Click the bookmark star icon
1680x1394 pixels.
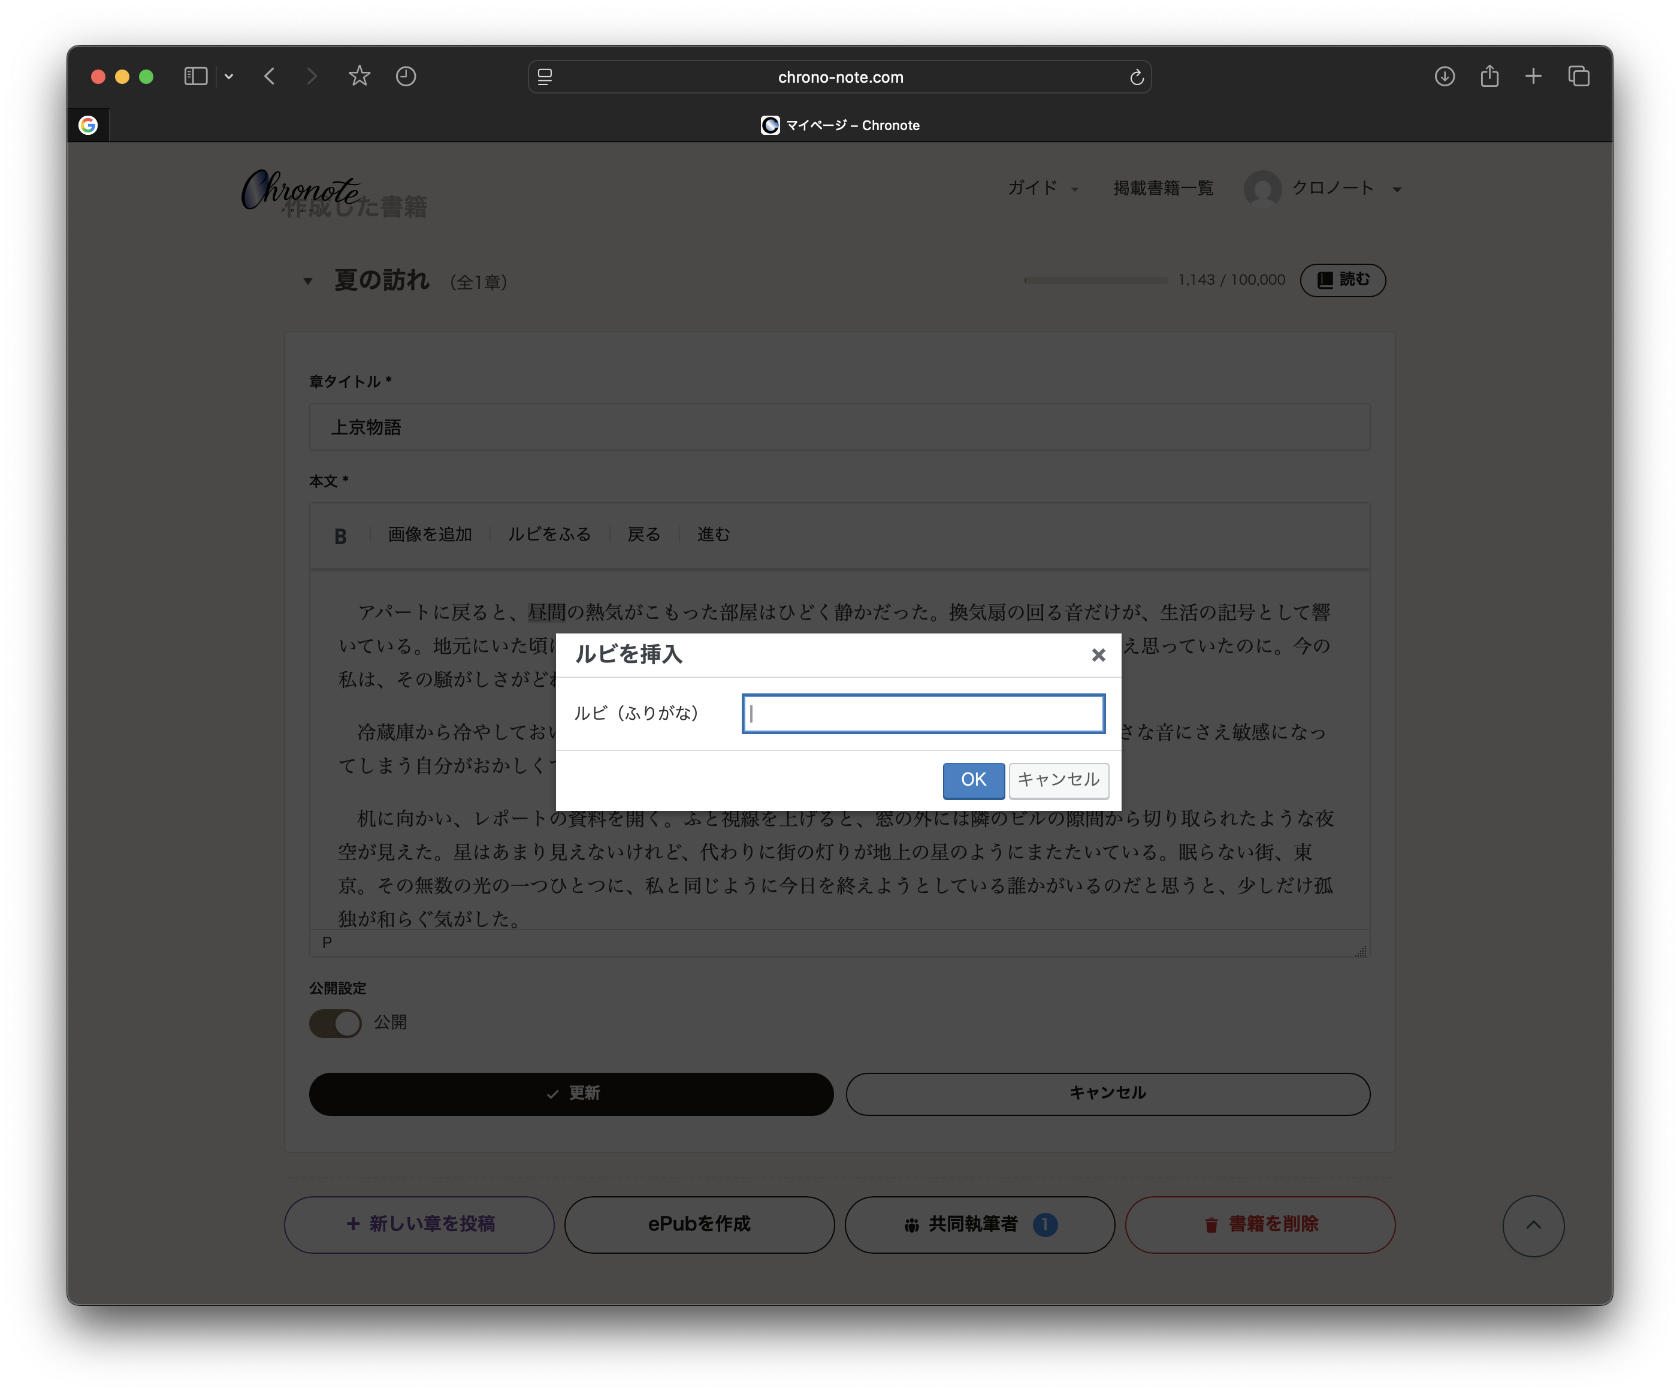[x=359, y=77]
